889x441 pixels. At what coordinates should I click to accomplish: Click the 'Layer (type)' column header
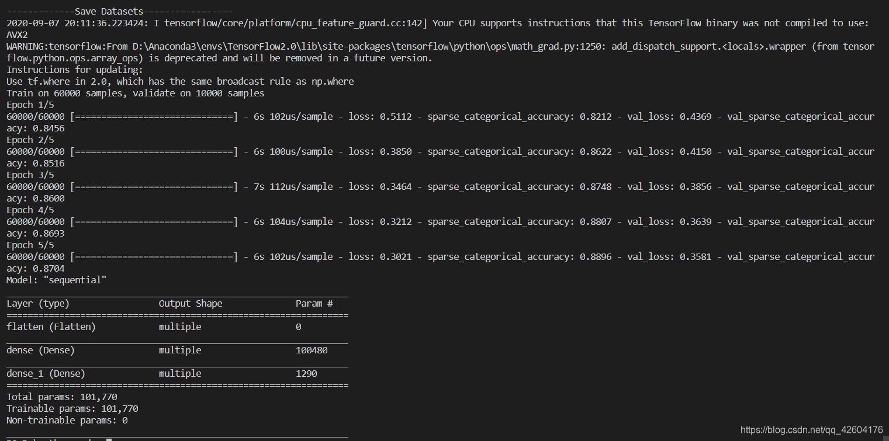coord(38,304)
